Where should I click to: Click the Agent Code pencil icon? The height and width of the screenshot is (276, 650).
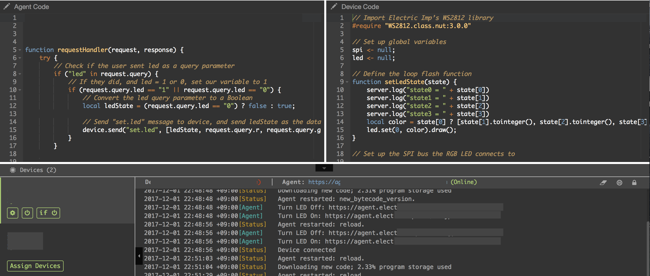pyautogui.click(x=7, y=6)
